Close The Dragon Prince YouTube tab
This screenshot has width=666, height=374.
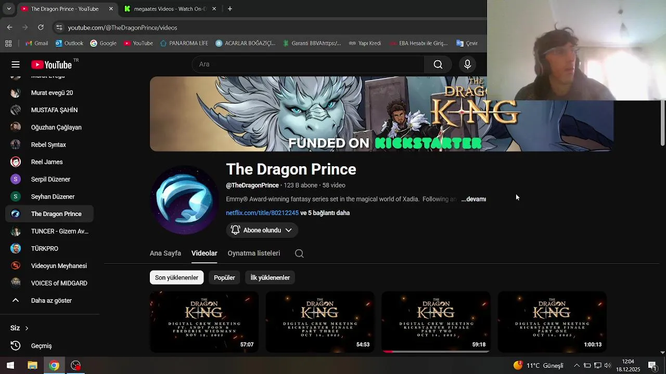coord(111,9)
